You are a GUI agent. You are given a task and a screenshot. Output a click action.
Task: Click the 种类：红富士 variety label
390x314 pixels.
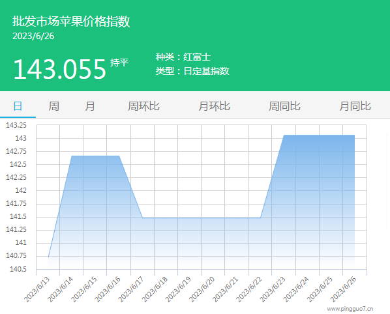(183, 57)
